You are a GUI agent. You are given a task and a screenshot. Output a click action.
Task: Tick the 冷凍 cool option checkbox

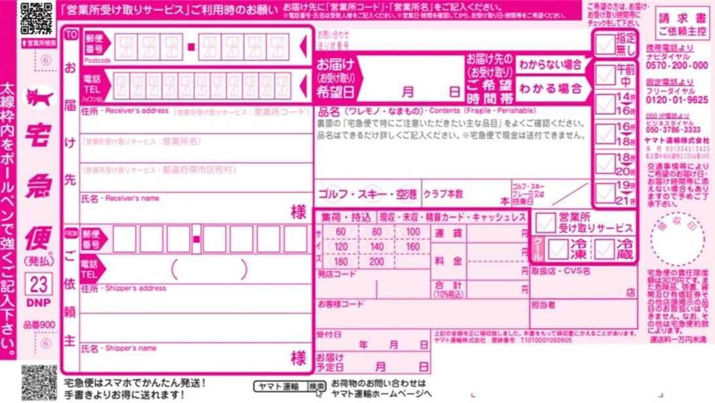click(x=558, y=249)
